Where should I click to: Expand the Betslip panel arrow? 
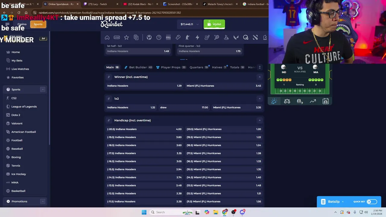(x=343, y=202)
